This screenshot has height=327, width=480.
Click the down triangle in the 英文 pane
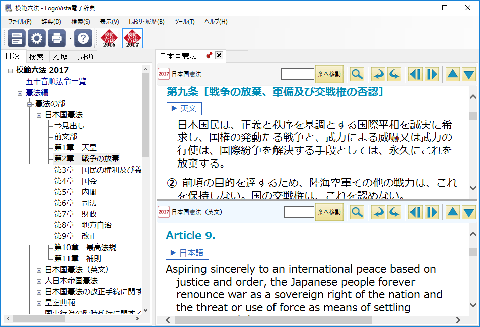click(x=469, y=212)
